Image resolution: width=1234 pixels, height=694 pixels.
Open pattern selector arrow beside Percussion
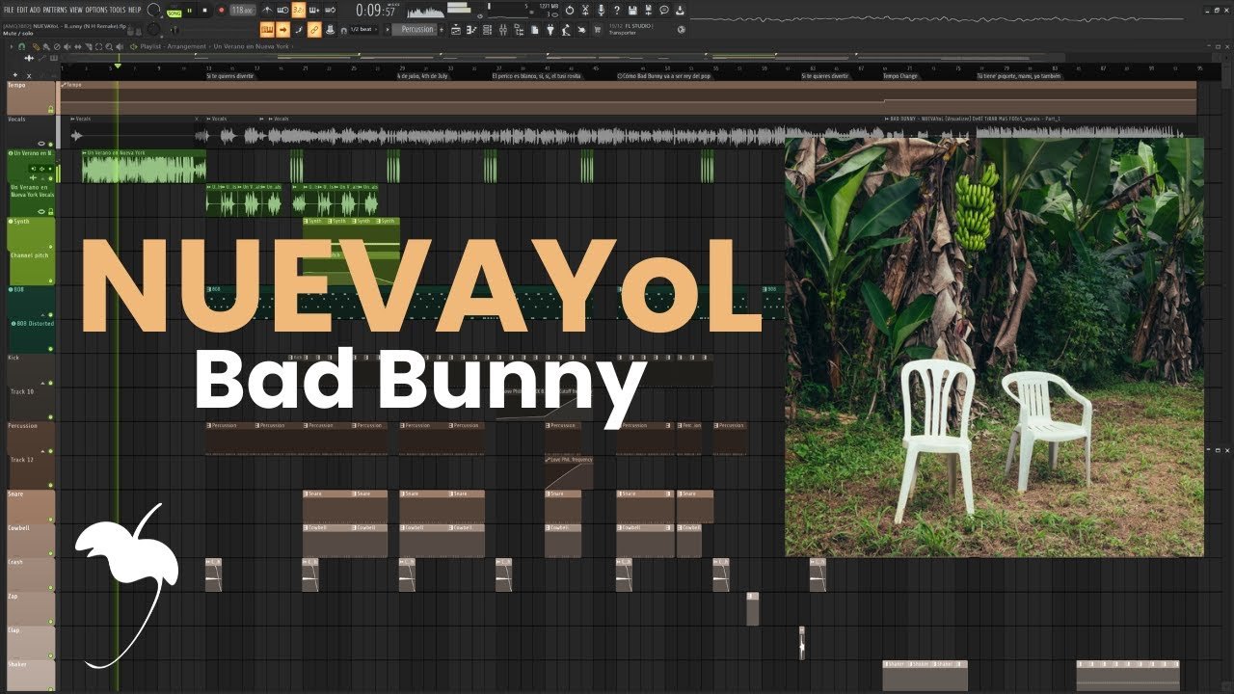click(387, 30)
